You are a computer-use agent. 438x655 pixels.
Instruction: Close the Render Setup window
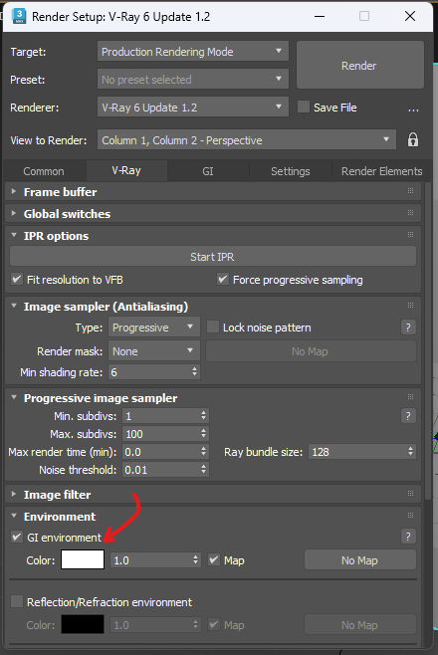pyautogui.click(x=410, y=16)
